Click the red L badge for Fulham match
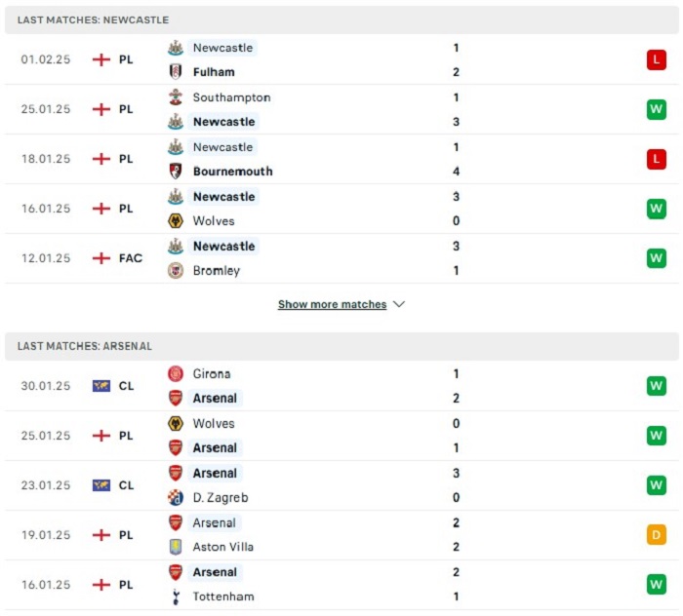 point(657,60)
